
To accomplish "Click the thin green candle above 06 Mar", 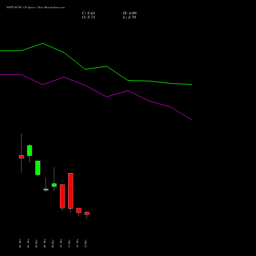I will click(46, 189).
